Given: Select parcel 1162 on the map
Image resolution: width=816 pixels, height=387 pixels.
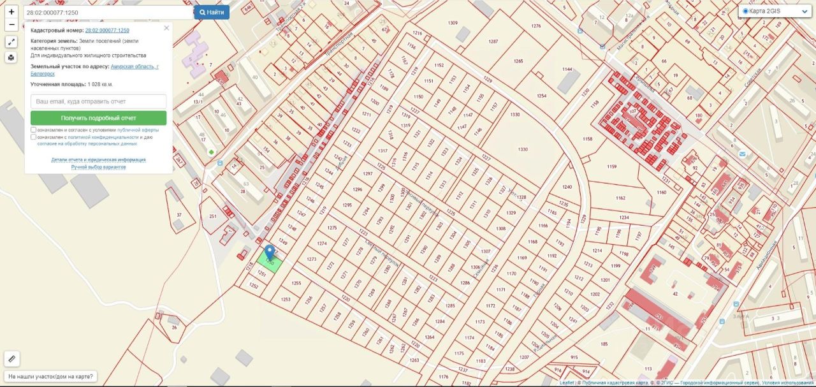Looking at the screenshot, I should pyautogui.click(x=620, y=198).
